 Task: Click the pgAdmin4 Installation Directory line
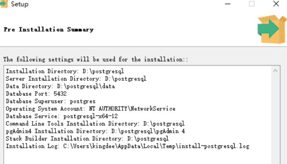click(x=95, y=131)
